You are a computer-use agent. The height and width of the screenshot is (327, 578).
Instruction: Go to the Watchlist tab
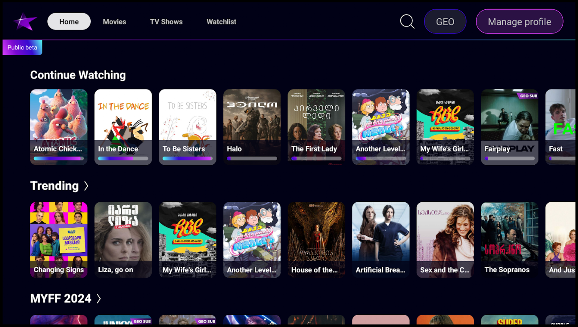pos(222,22)
